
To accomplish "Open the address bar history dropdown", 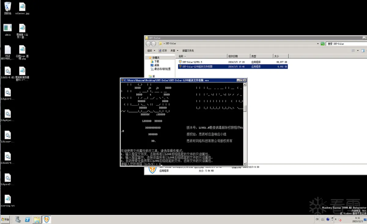I will 318,44.
